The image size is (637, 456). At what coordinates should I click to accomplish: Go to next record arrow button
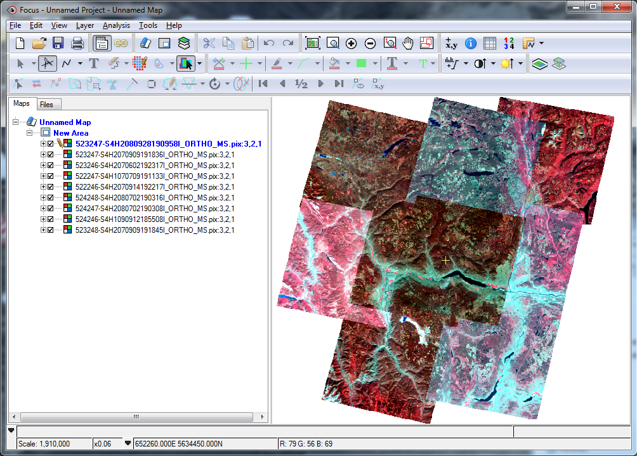pyautogui.click(x=320, y=84)
